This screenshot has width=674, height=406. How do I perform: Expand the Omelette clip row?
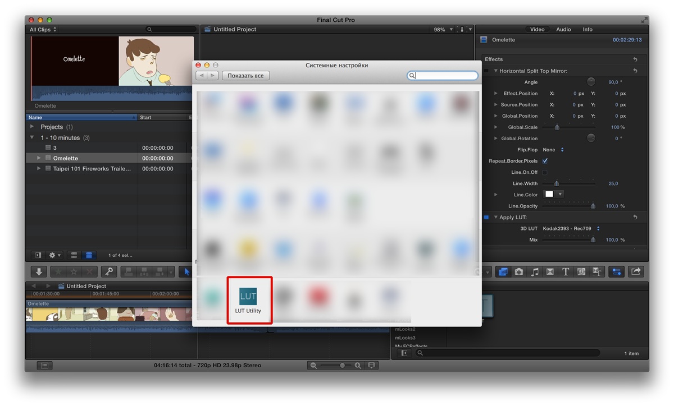39,158
